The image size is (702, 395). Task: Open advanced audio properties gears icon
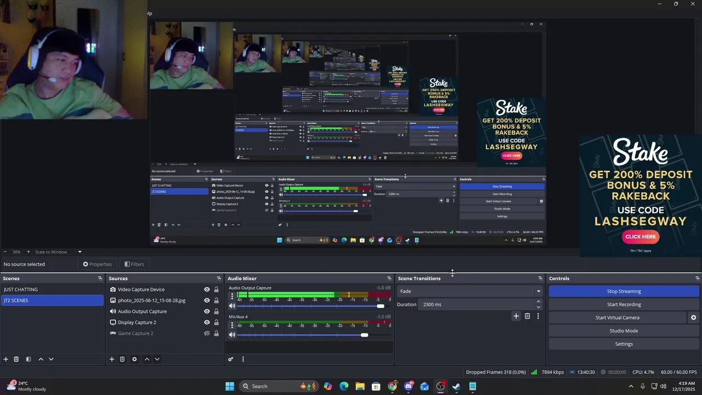[231, 359]
